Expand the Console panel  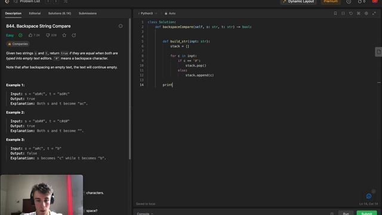[145, 214]
